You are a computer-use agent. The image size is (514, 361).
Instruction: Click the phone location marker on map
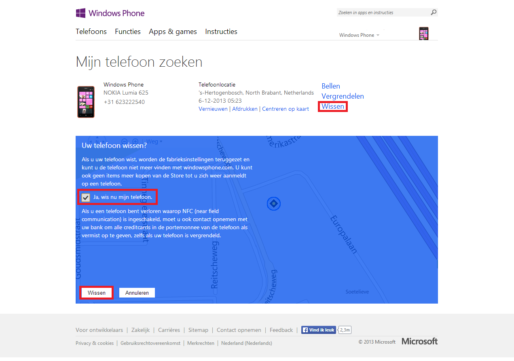[x=273, y=204]
